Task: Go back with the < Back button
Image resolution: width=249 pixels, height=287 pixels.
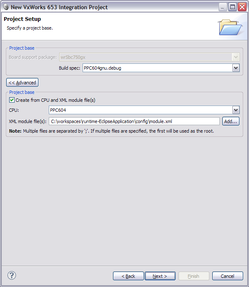Action: (x=128, y=276)
